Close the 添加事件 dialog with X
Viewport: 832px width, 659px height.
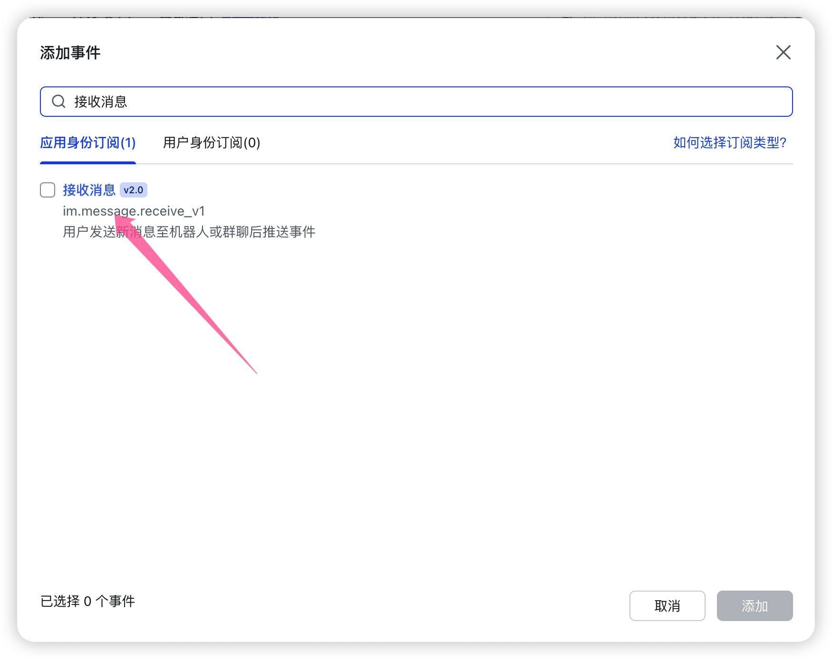click(x=783, y=52)
